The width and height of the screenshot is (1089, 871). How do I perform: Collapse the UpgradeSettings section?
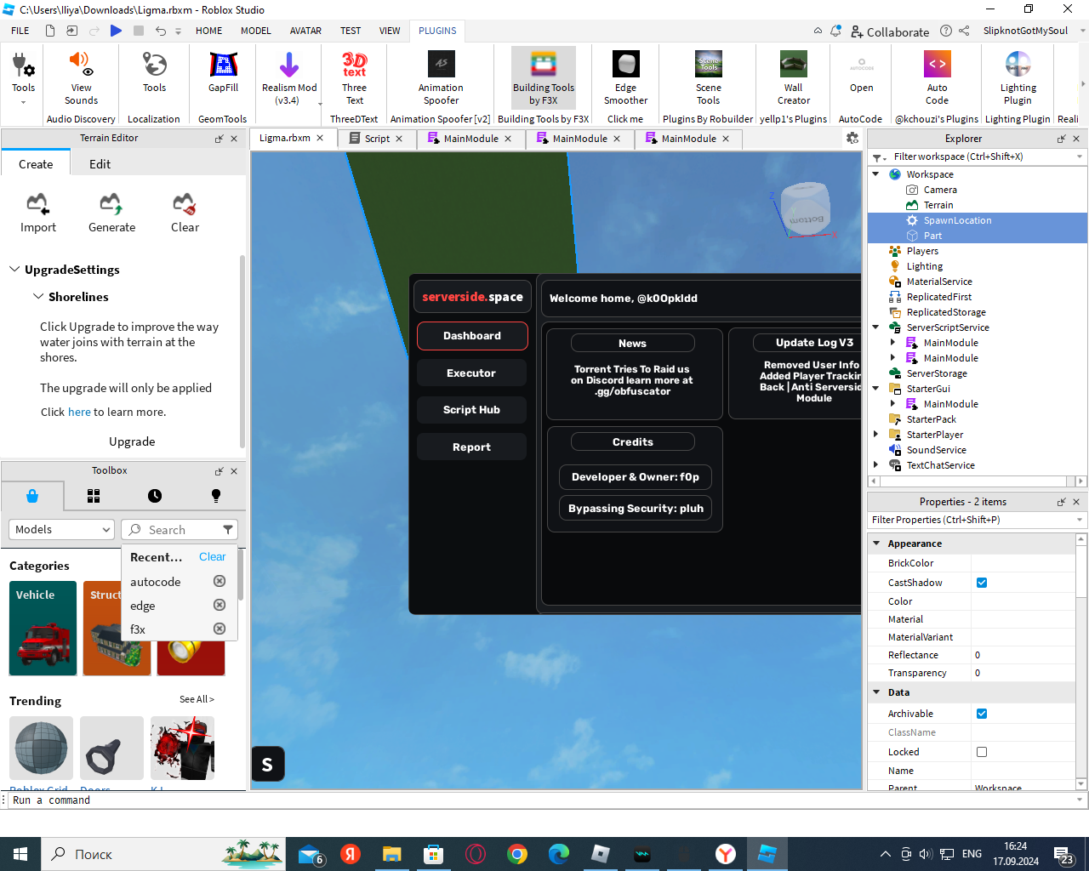[14, 270]
